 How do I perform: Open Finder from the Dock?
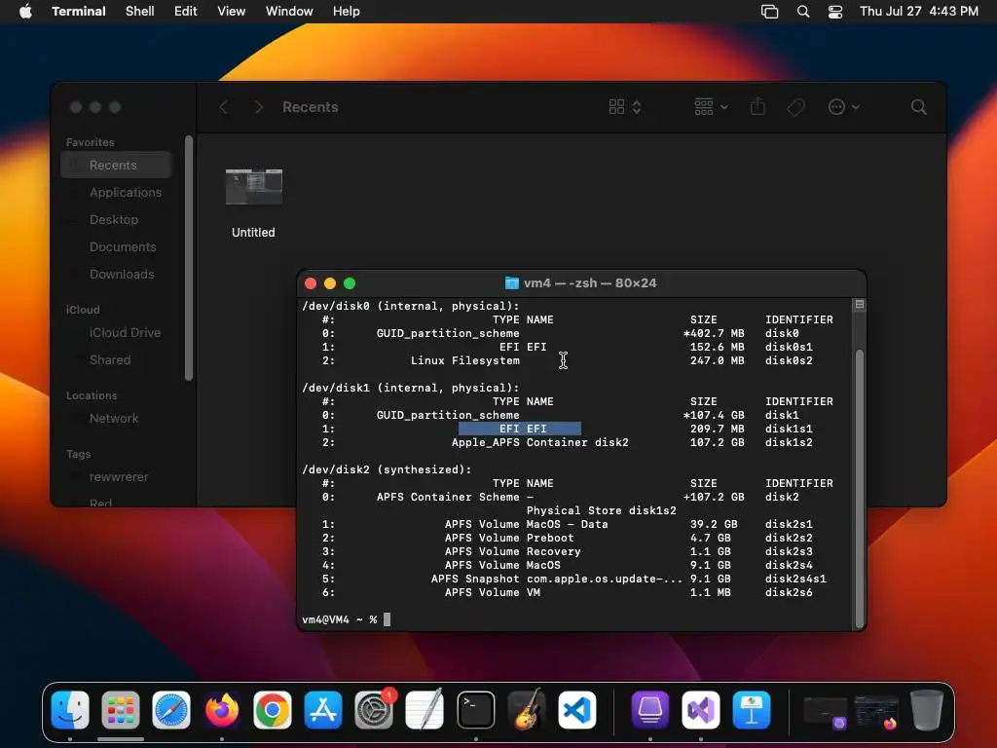coord(70,710)
